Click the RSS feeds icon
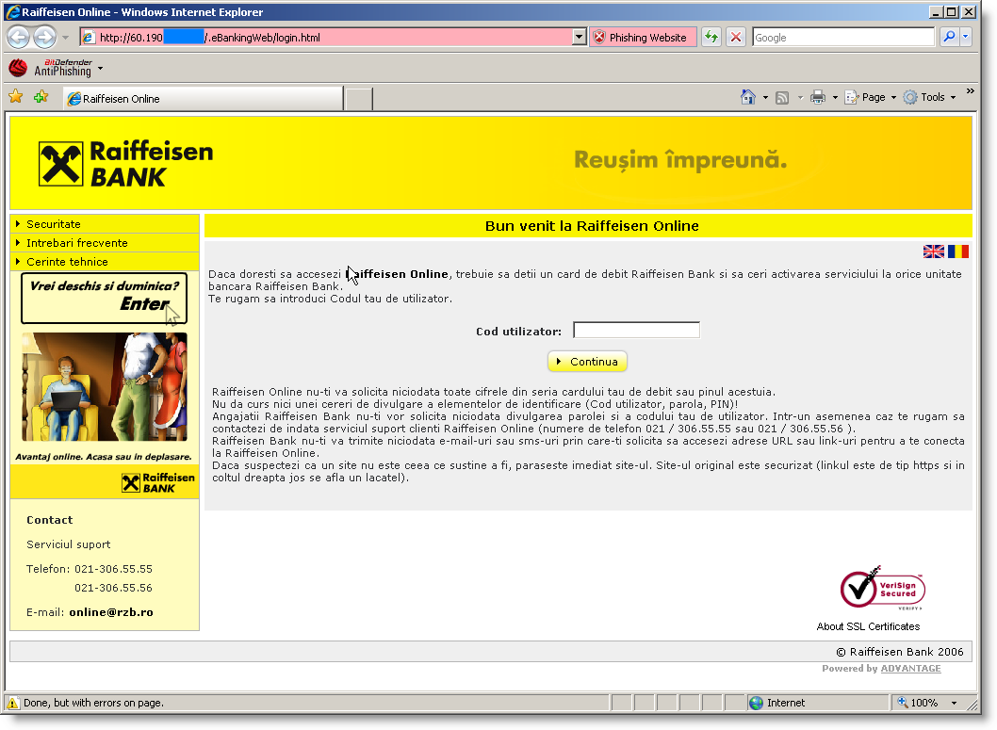Image resolution: width=997 pixels, height=730 pixels. pos(783,98)
